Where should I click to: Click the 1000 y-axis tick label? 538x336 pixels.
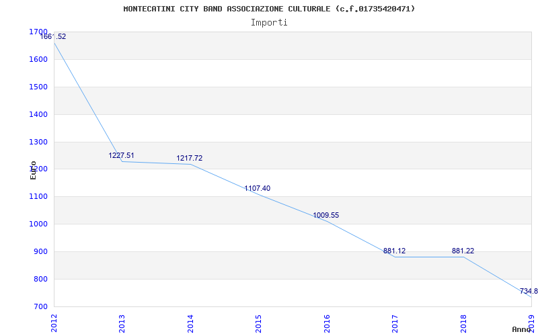(x=38, y=224)
